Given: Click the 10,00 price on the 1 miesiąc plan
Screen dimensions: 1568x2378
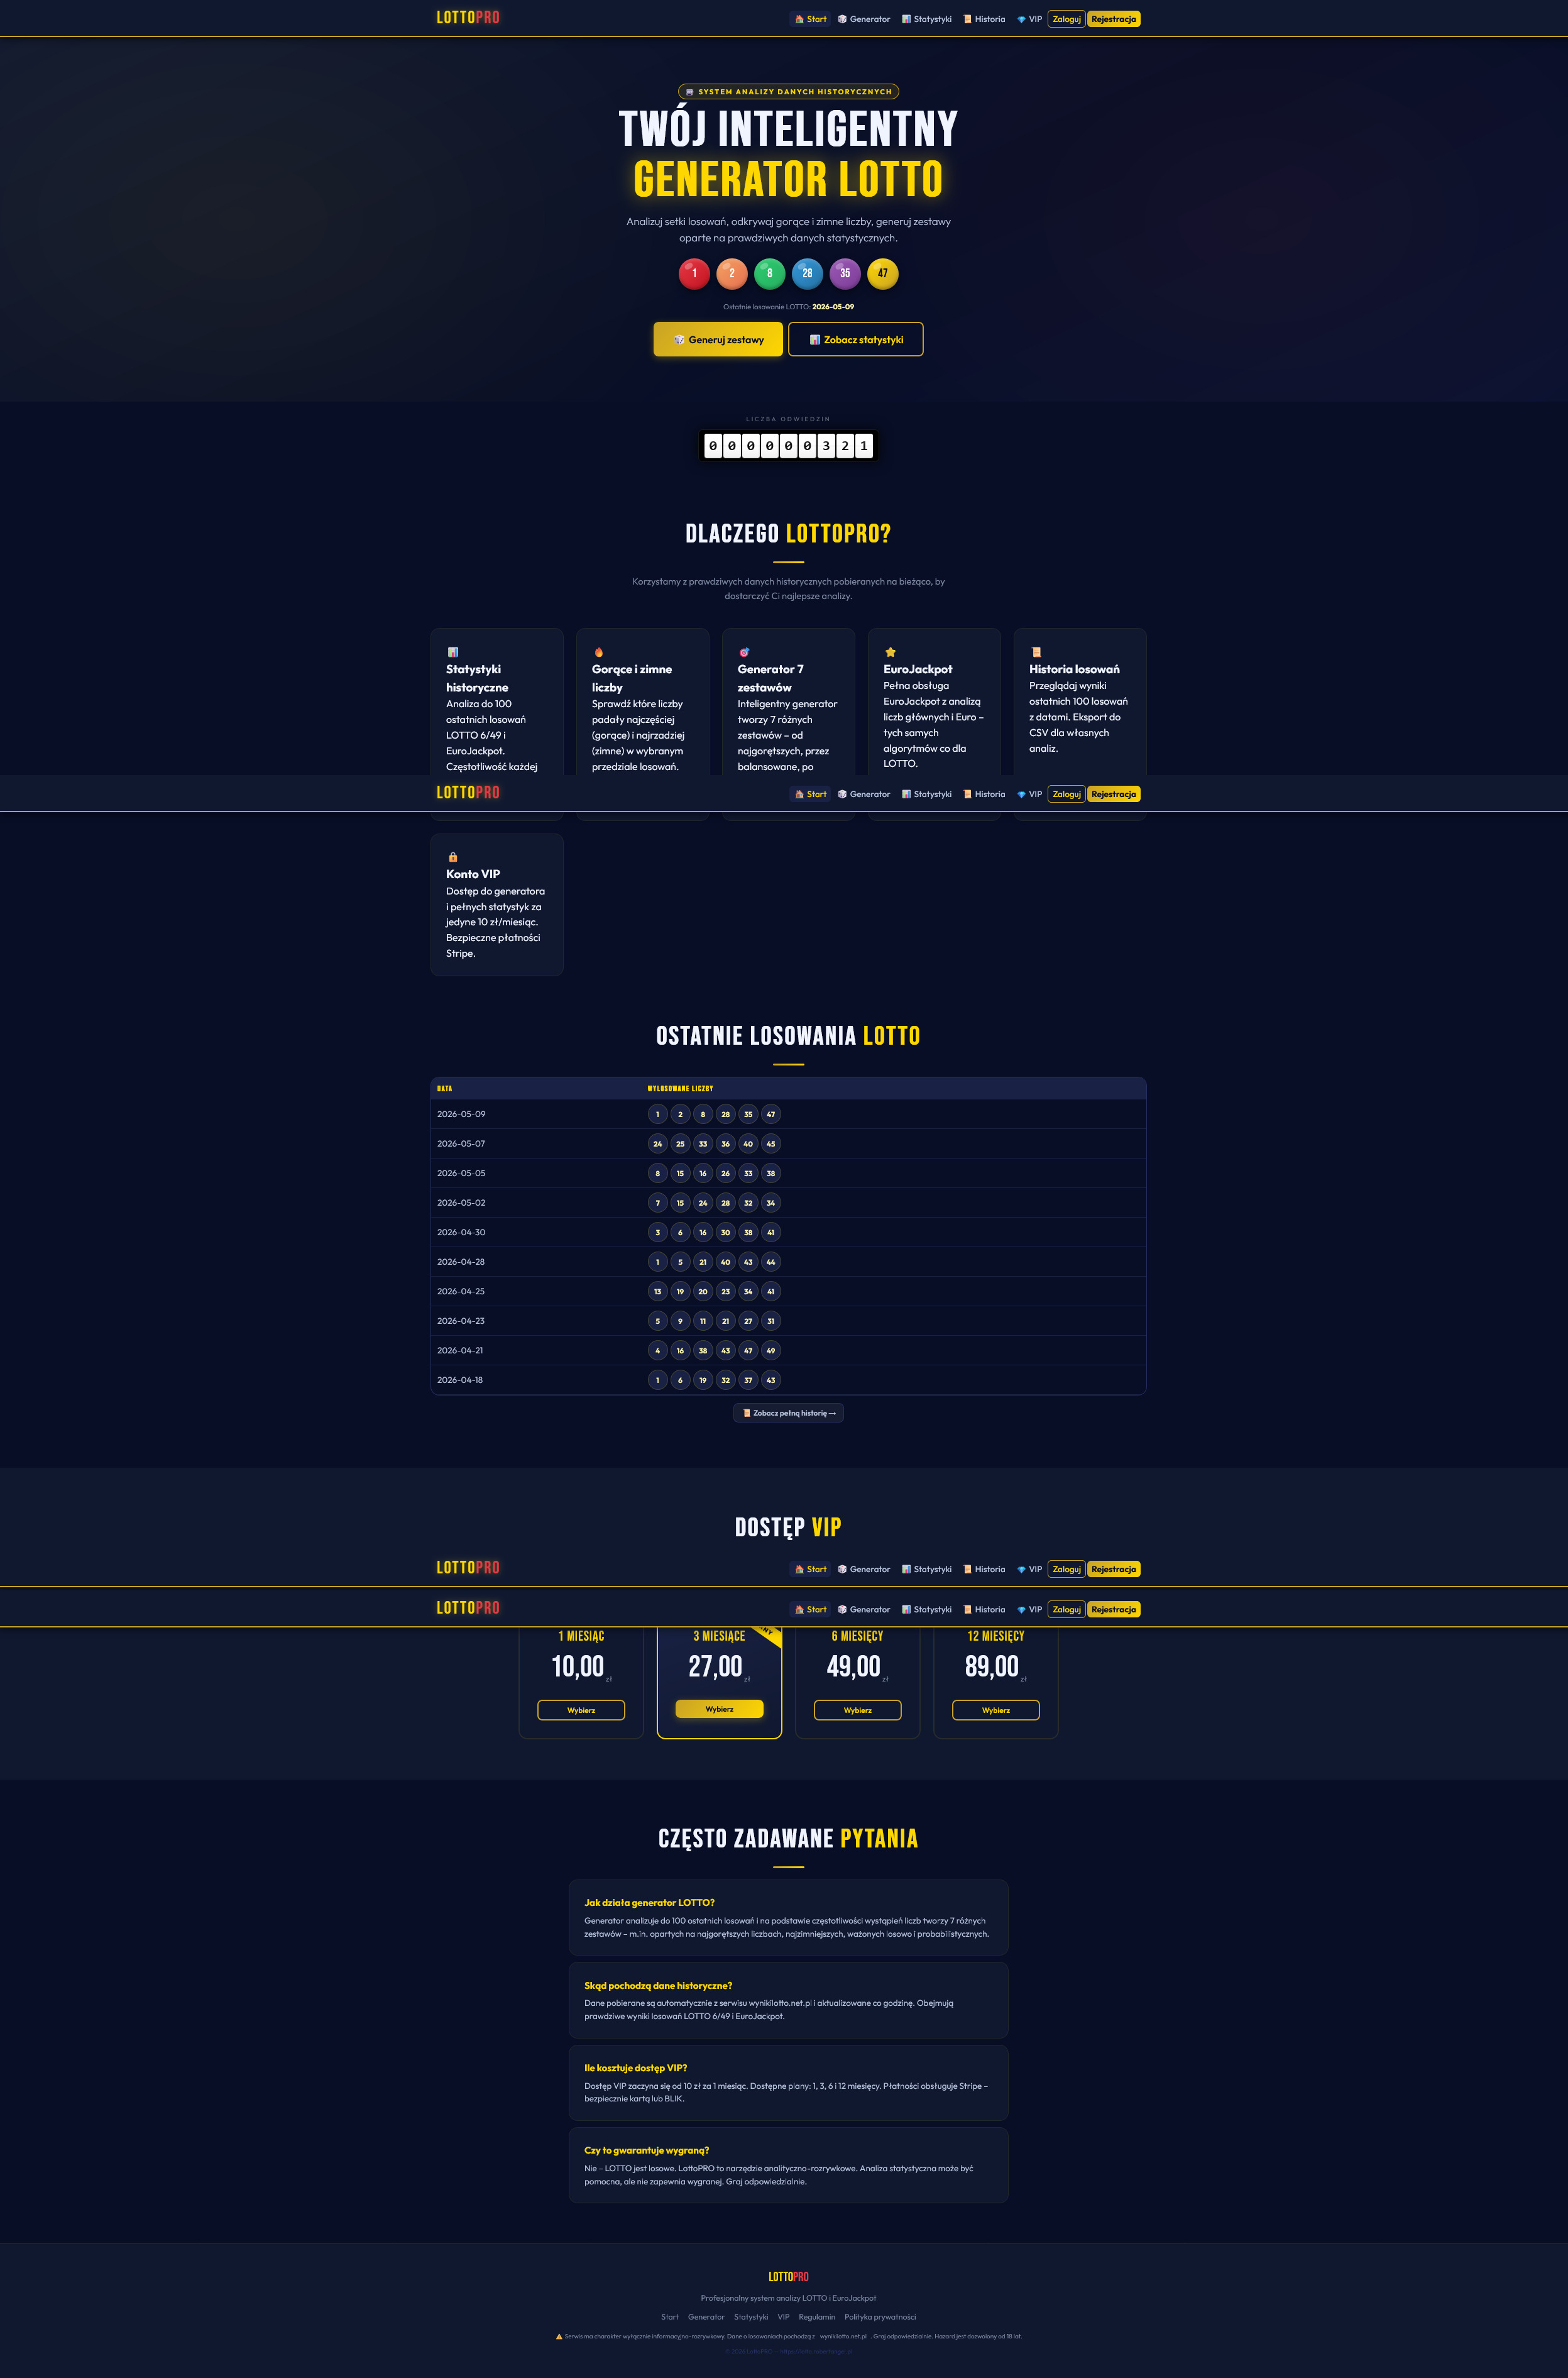Looking at the screenshot, I should (x=578, y=1666).
